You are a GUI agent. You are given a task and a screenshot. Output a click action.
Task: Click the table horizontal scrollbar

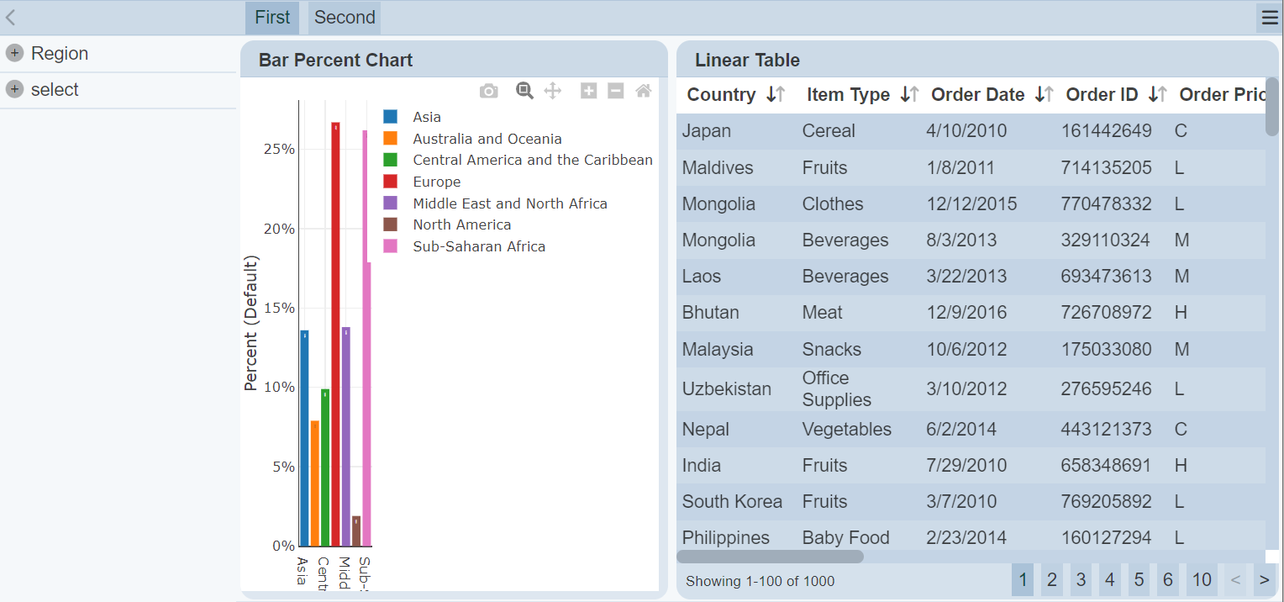click(770, 557)
